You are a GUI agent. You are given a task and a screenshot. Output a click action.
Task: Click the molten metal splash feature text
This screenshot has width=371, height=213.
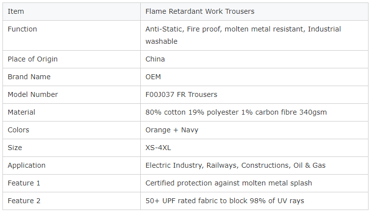click(x=229, y=183)
